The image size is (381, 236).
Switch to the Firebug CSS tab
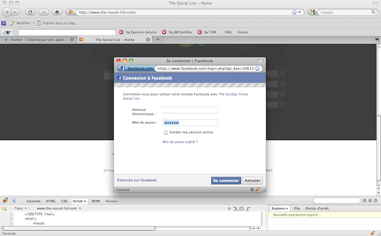(x=64, y=201)
